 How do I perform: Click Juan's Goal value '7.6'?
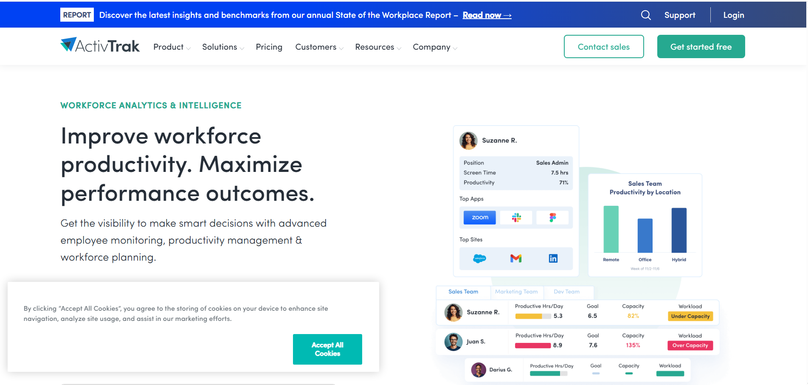click(593, 346)
